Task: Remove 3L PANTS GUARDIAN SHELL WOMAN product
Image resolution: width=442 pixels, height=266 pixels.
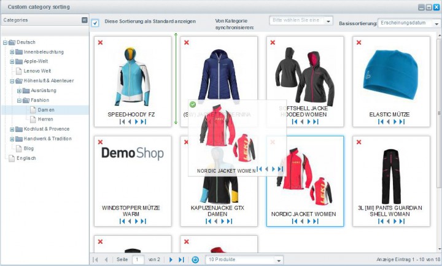Action: click(359, 142)
